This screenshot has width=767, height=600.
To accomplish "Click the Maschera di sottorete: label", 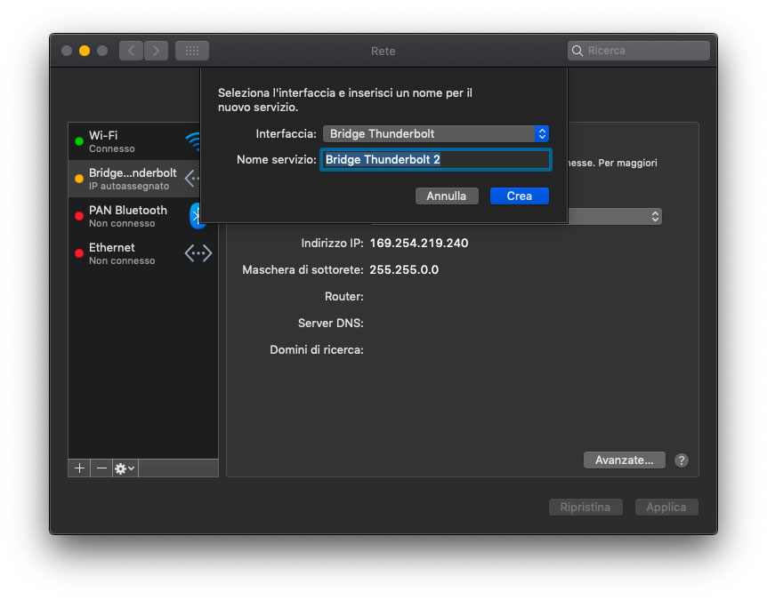I will (x=303, y=269).
